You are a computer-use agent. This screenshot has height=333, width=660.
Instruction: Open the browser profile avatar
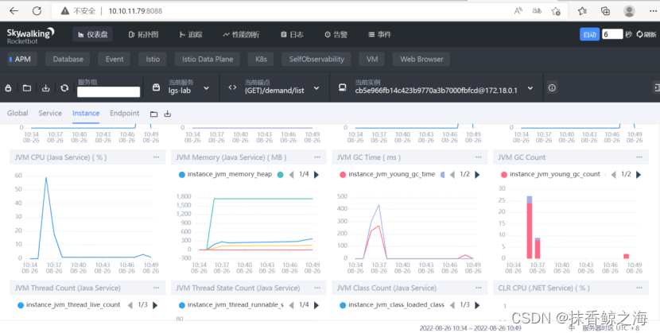click(629, 11)
